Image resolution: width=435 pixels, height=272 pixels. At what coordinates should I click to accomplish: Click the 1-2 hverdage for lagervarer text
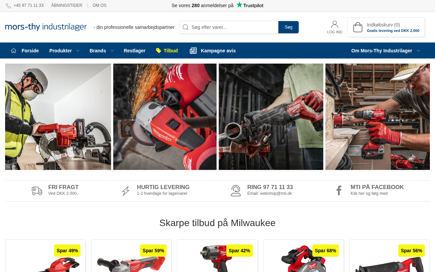(x=162, y=193)
